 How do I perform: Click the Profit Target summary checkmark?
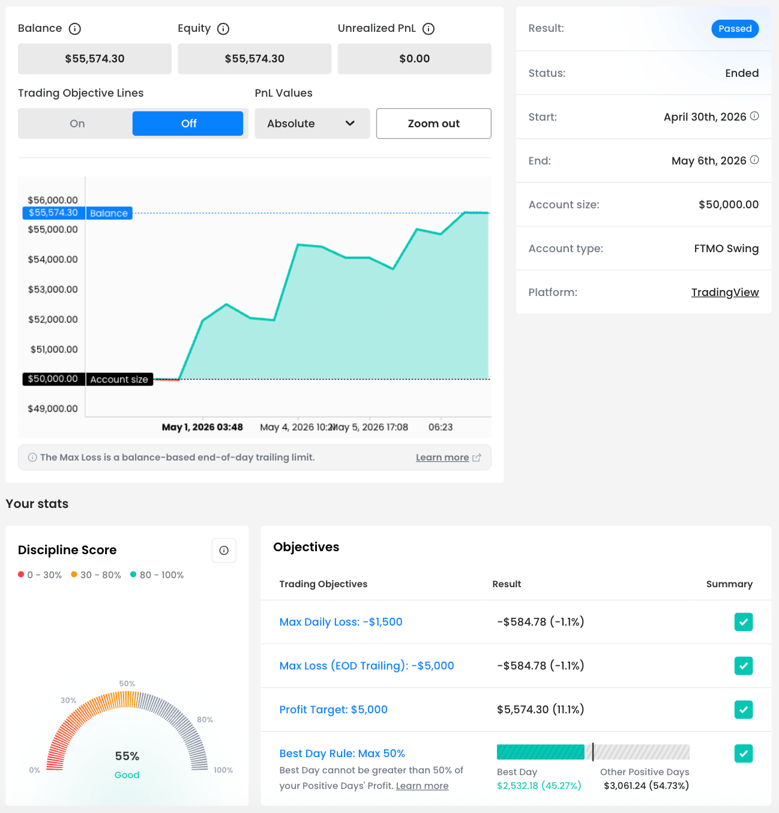point(744,710)
